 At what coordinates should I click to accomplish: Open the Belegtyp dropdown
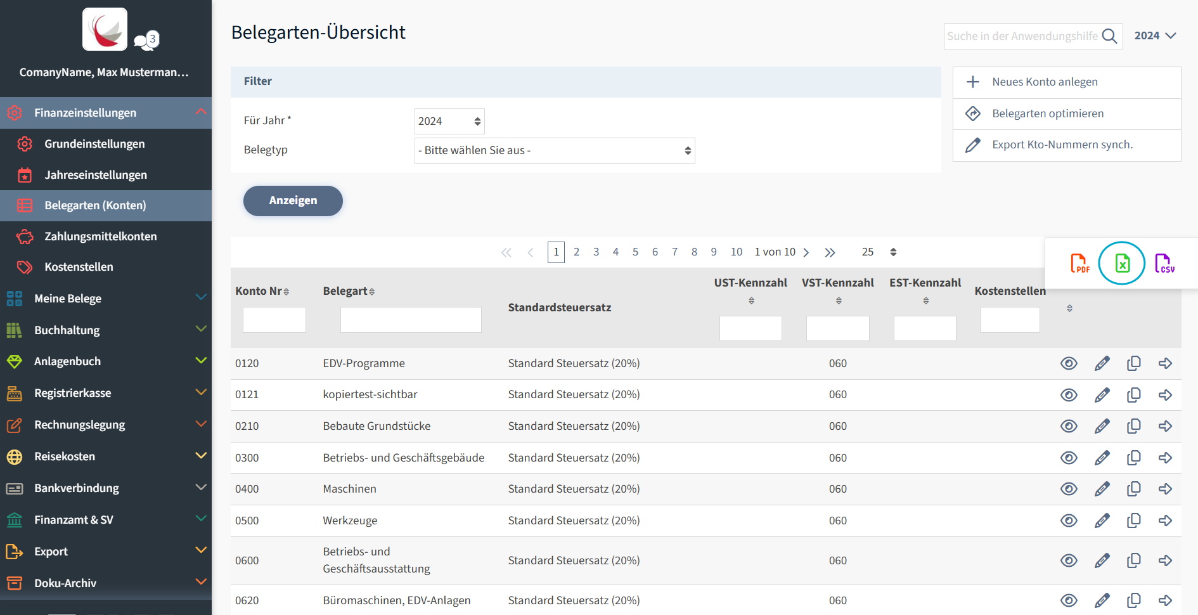(554, 151)
